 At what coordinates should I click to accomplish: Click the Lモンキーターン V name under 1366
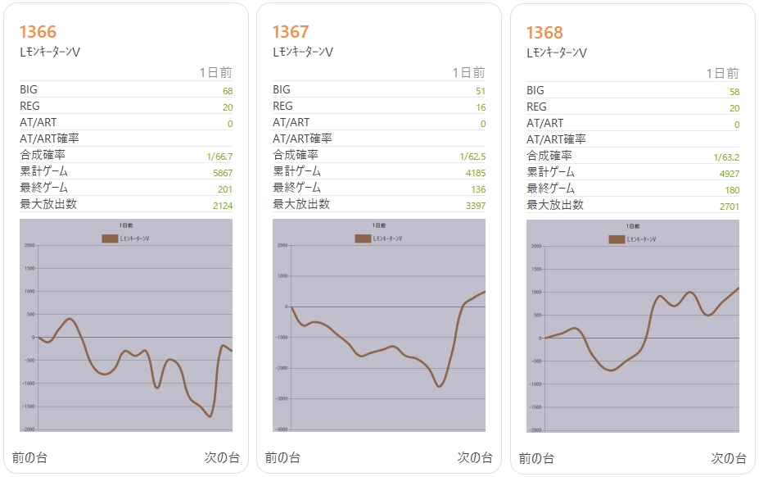pyautogui.click(x=49, y=52)
